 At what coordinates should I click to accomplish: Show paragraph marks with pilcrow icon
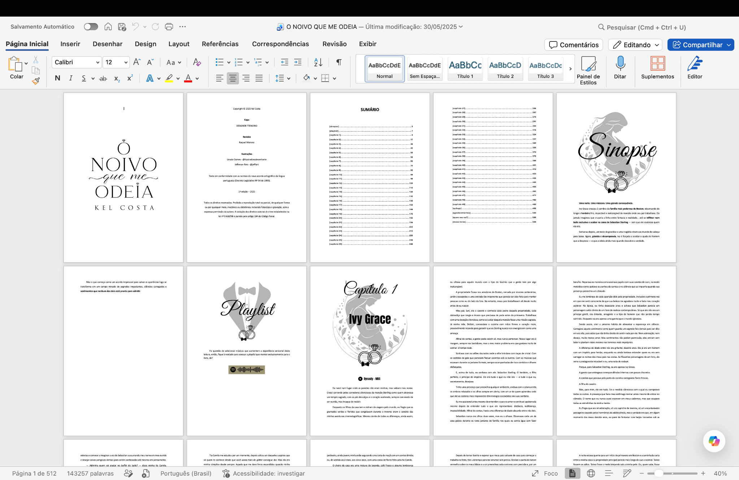[339, 62]
